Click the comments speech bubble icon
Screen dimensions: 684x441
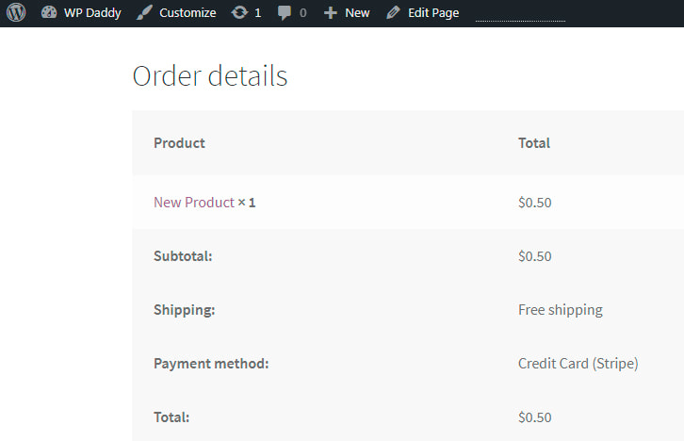point(285,13)
